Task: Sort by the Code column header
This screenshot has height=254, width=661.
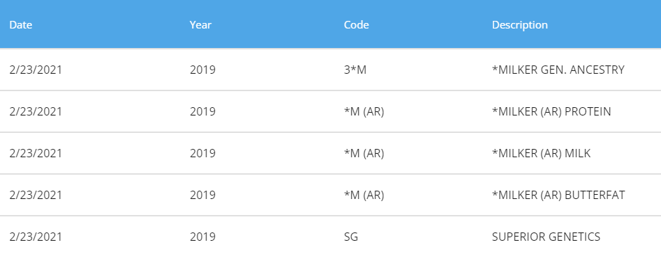Action: (356, 25)
